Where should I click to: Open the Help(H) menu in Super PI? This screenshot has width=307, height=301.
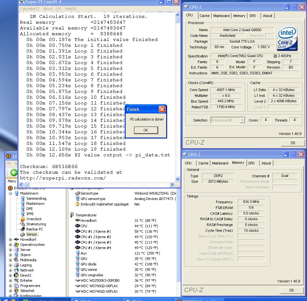[x=71, y=9]
